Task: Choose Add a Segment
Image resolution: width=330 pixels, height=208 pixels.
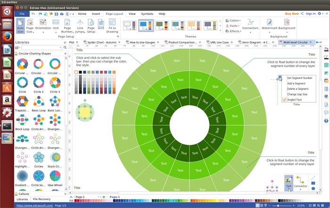Action: 297,83
